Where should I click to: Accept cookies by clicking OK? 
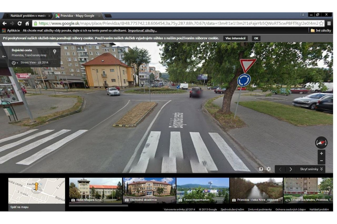pyautogui.click(x=256, y=38)
